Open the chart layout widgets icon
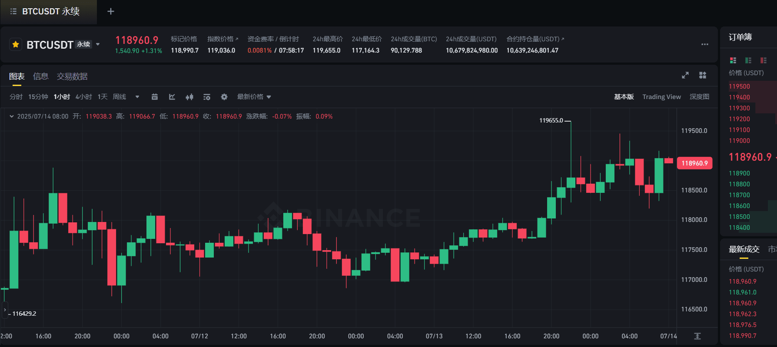 703,75
